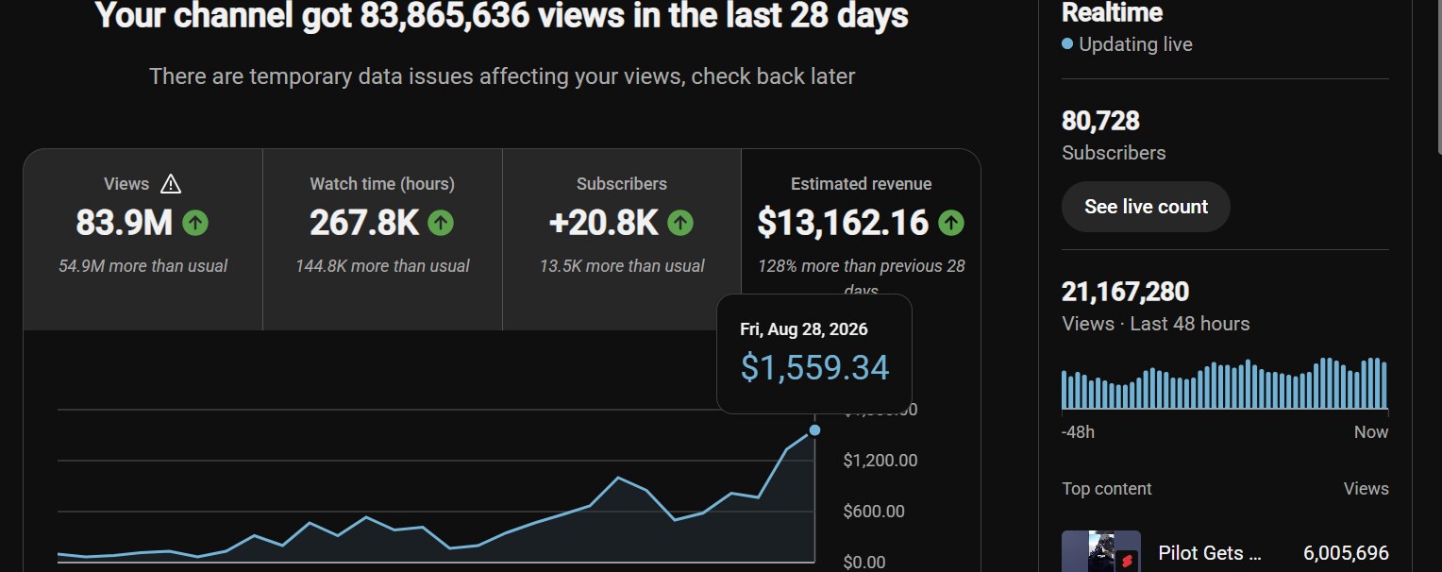
Task: Click the Aug 28 data point on chart
Action: 814,430
